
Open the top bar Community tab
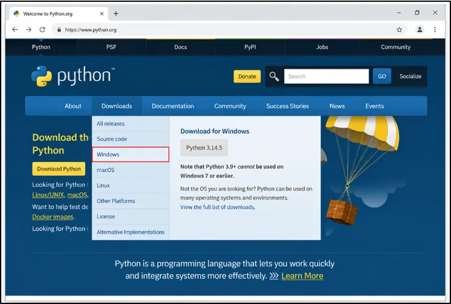395,47
